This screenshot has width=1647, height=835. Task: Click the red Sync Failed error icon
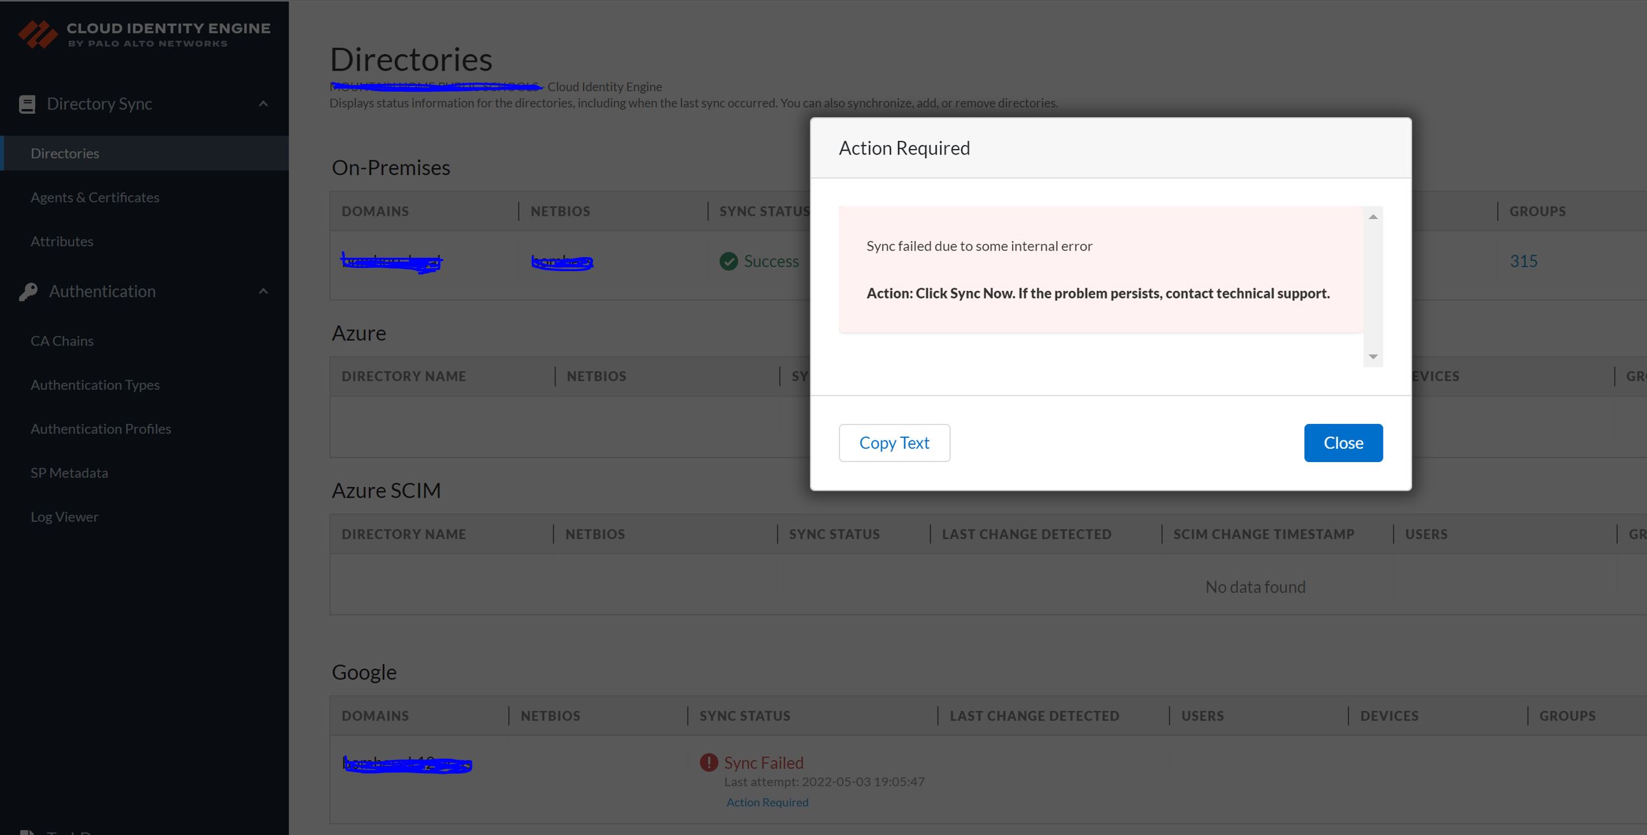[708, 762]
